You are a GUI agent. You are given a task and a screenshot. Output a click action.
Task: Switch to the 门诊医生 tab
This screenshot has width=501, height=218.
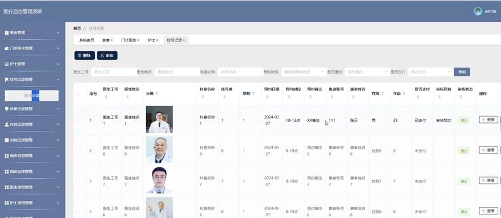coord(129,40)
